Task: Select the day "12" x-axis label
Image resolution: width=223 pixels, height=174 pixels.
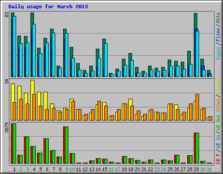Action: (x=85, y=169)
